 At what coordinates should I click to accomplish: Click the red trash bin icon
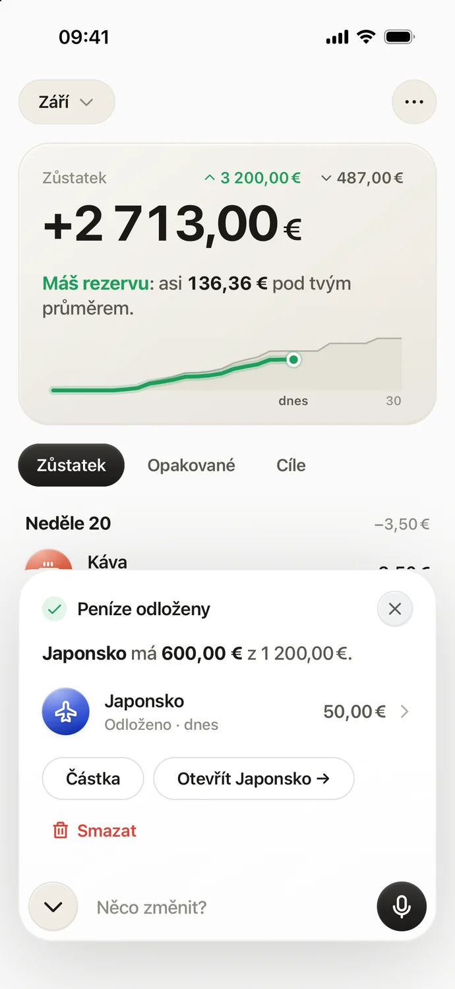pos(60,830)
